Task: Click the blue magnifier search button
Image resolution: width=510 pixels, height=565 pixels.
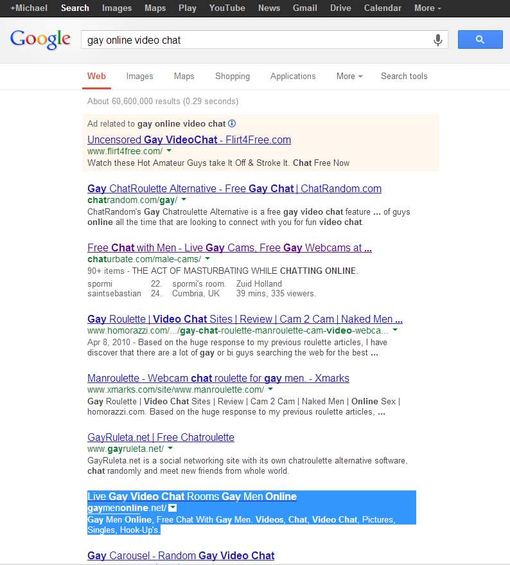Action: (x=480, y=40)
